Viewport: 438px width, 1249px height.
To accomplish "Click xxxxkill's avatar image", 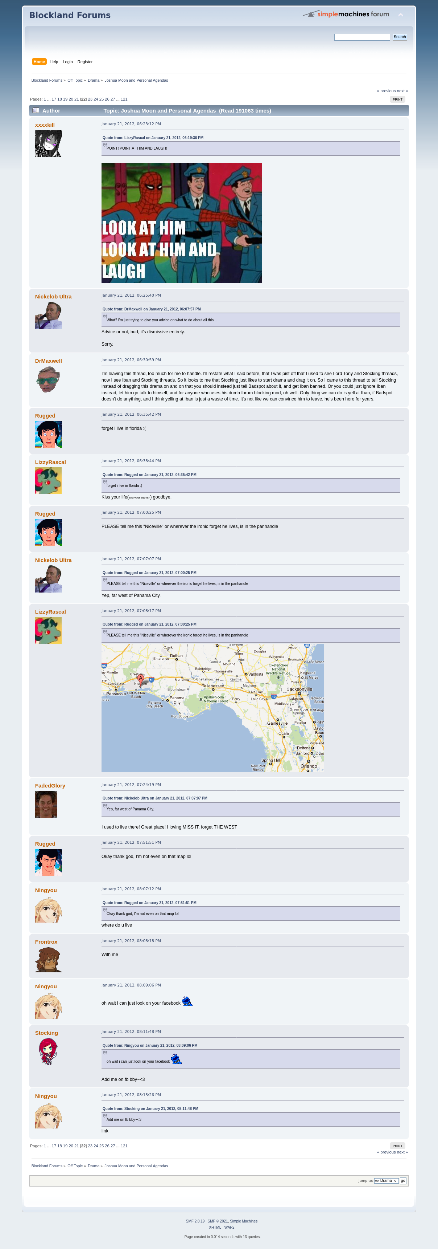I will pyautogui.click(x=48, y=143).
